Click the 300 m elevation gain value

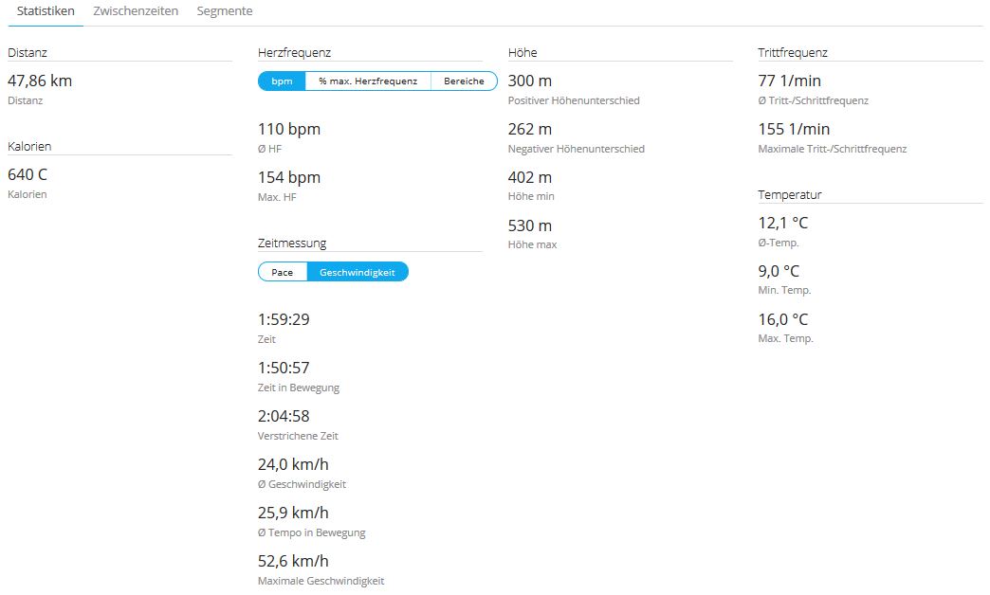(x=530, y=81)
